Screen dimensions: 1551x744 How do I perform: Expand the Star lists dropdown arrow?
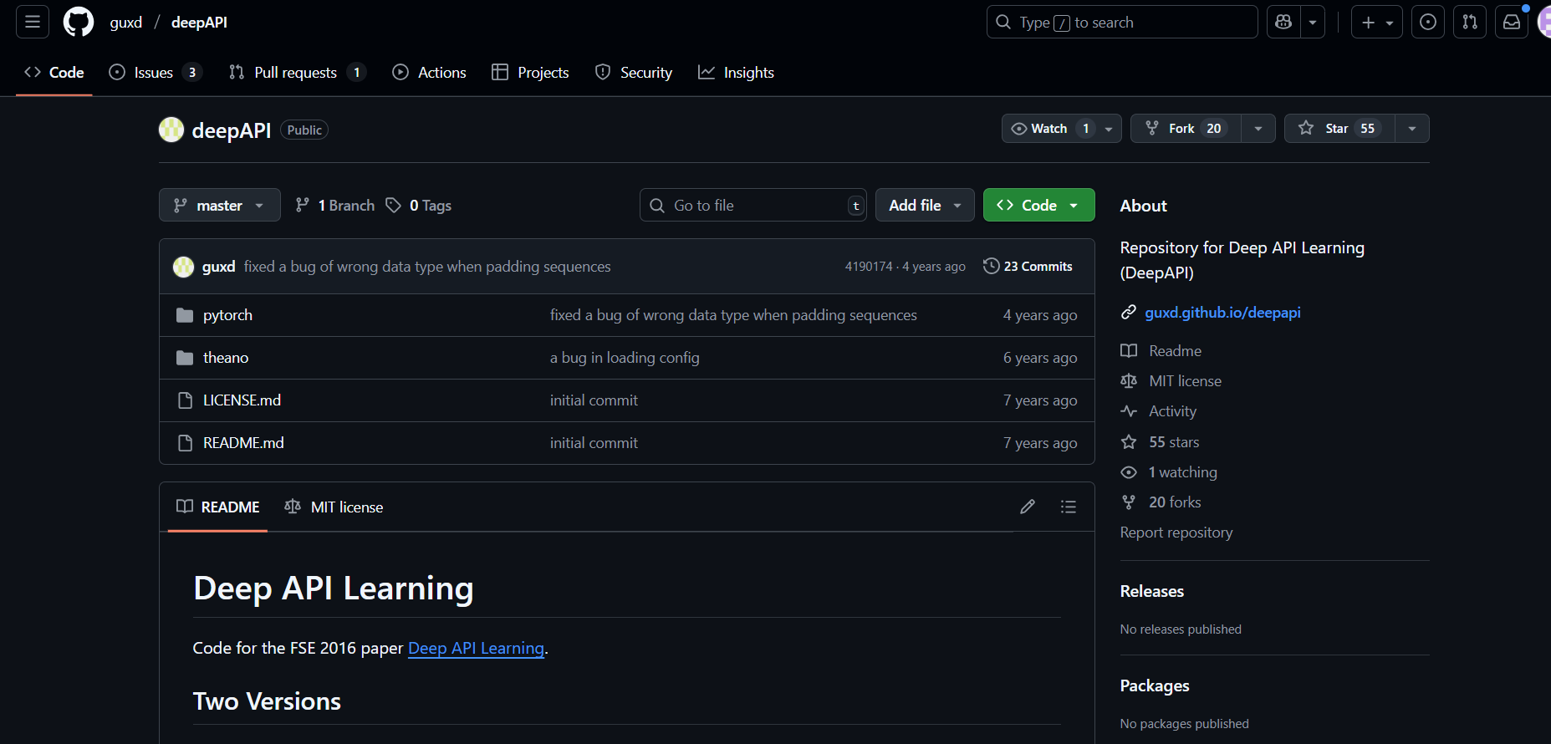point(1412,129)
